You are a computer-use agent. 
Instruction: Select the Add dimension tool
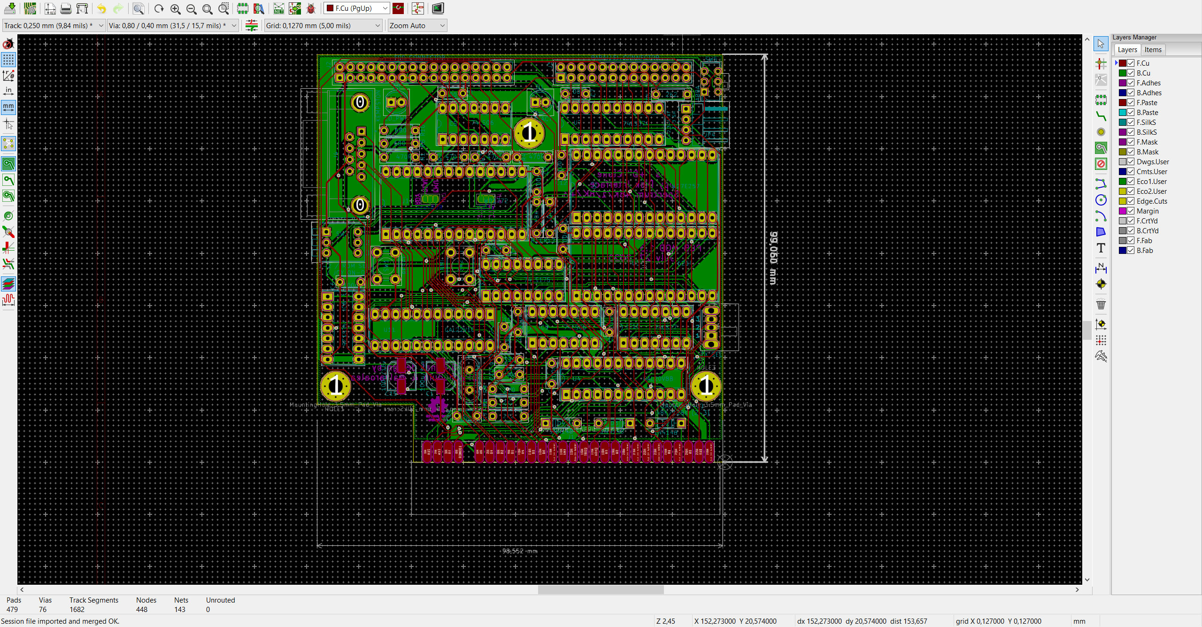(1101, 268)
